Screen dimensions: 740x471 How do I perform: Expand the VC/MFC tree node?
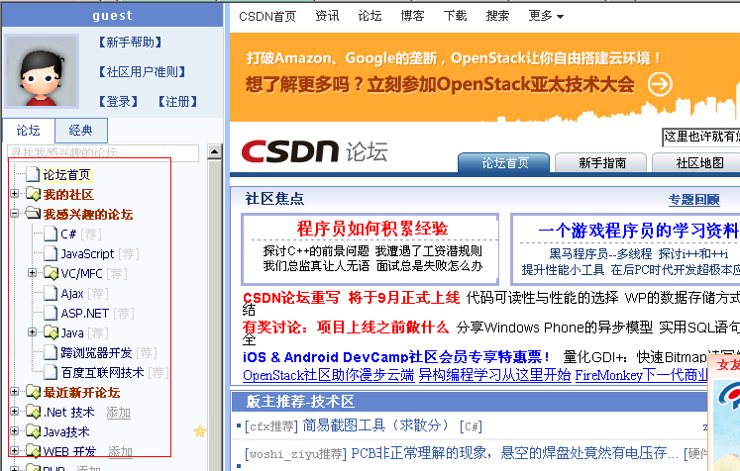32,272
